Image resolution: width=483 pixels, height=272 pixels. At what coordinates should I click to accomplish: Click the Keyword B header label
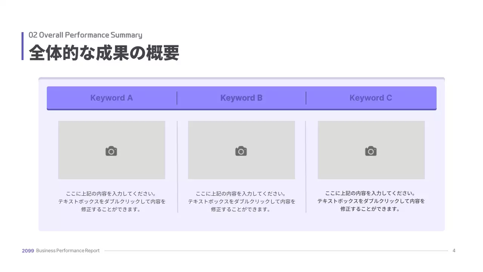tap(241, 98)
